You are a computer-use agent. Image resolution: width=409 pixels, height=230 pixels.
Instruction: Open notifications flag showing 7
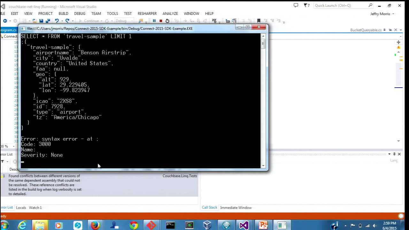(x=306, y=5)
